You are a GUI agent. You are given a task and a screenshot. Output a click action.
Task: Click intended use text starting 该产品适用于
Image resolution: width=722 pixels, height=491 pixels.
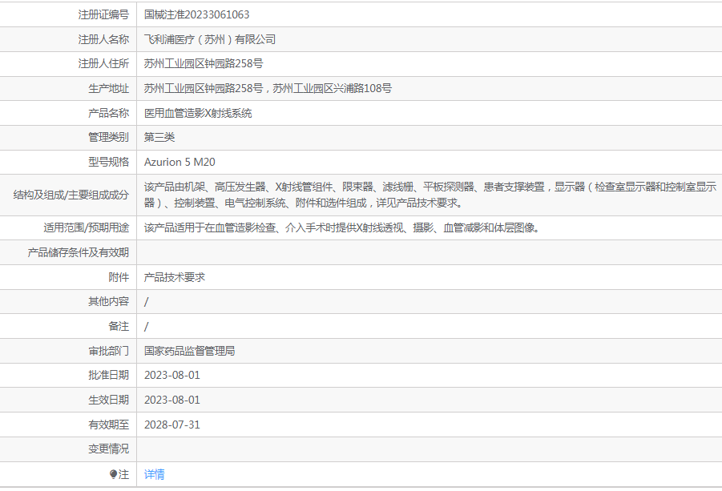[341, 227]
